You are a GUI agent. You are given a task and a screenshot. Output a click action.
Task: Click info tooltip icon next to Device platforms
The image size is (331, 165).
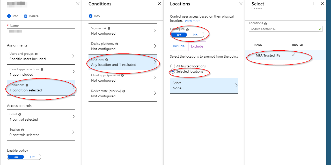(117, 44)
